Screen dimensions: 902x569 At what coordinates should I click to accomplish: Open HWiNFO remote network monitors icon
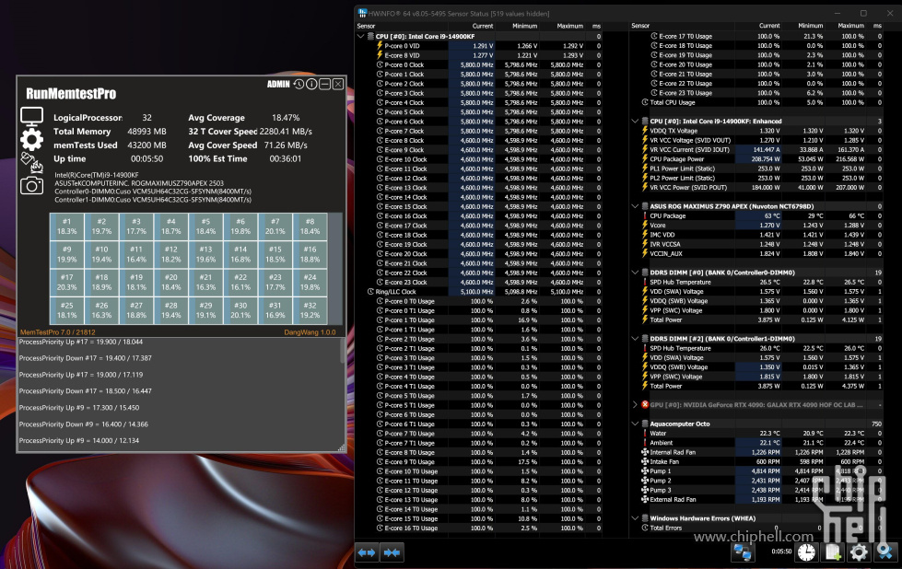[743, 552]
